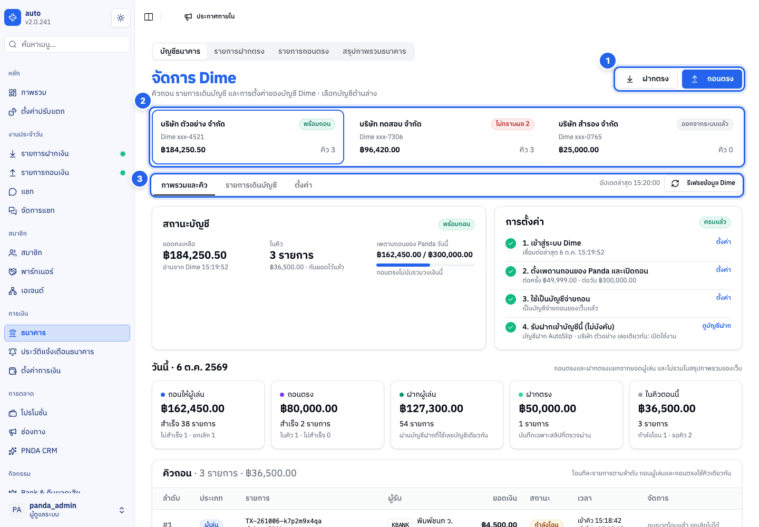Click the ประกาศภายใน megaphone icon
Screen dimensions: 759x527
click(188, 17)
